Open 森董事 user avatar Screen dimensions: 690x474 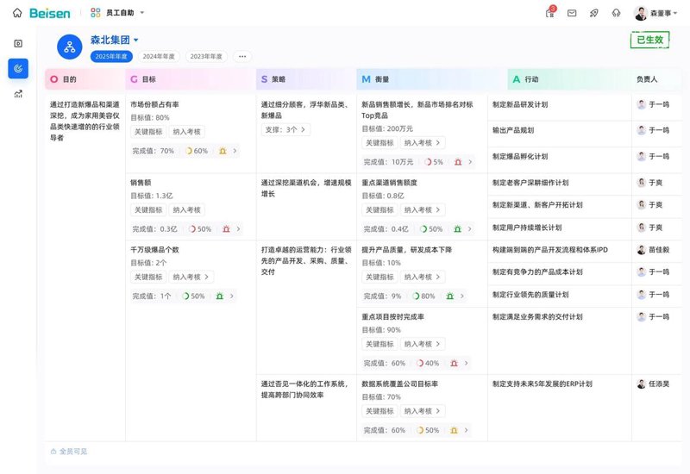pyautogui.click(x=641, y=13)
